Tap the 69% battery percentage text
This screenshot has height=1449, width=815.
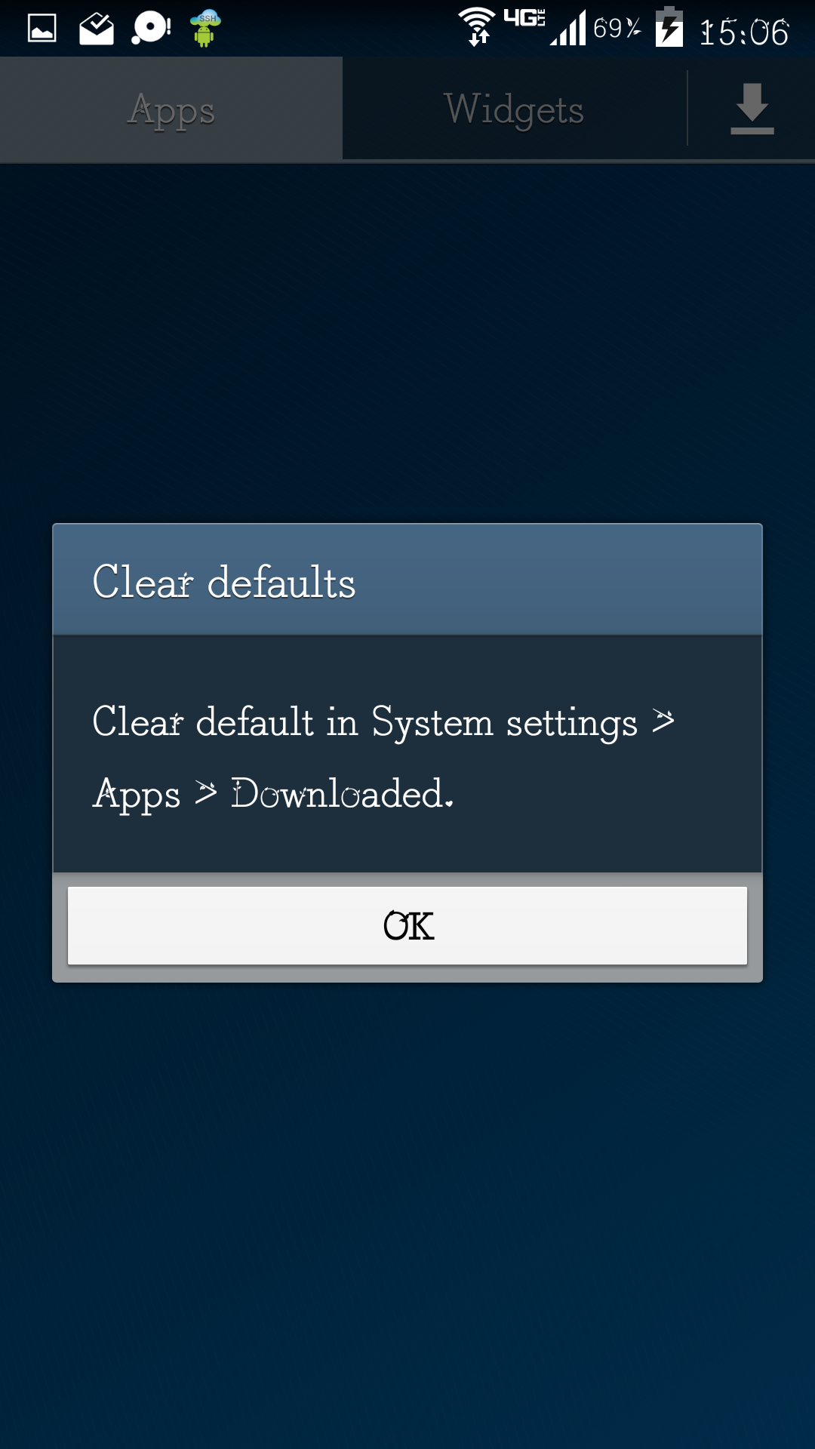point(617,29)
